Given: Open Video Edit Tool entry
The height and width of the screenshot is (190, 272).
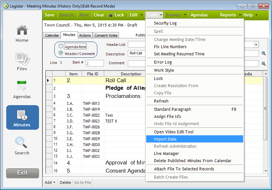Looking at the screenshot, I should (195, 132).
